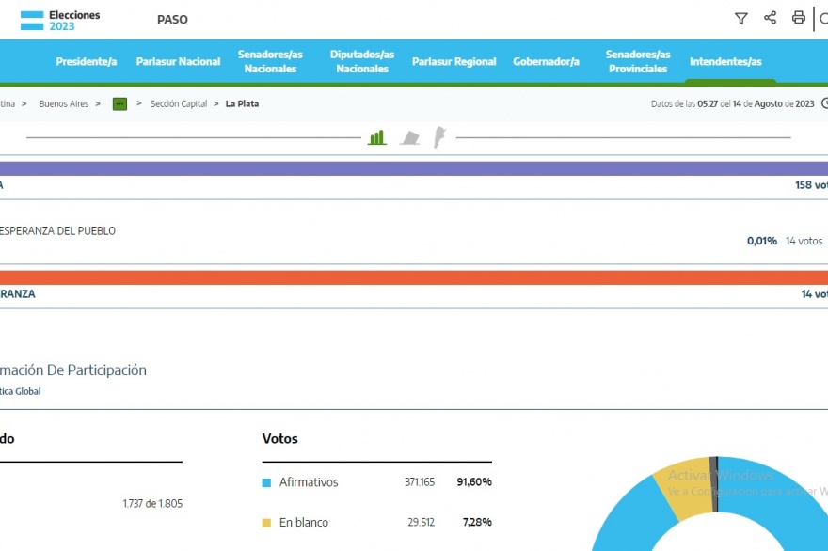Select Senadores/as Provinciales tab
This screenshot has height=551, width=828.
coord(638,61)
